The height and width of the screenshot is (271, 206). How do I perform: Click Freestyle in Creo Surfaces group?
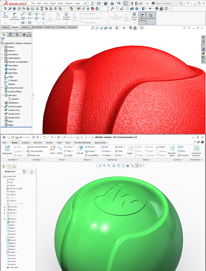183,156
